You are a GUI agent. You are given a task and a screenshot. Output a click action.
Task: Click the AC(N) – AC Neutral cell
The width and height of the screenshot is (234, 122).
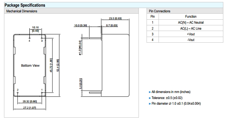(x=191, y=22)
